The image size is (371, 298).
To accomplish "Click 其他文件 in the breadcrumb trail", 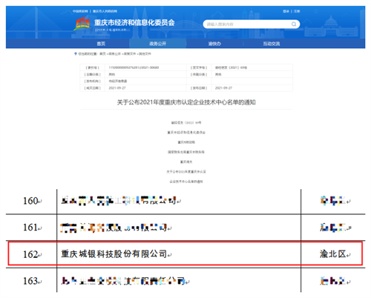I will pyautogui.click(x=145, y=53).
